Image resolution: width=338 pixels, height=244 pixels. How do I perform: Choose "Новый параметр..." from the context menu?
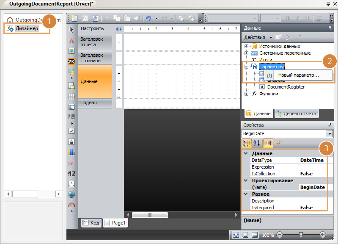(x=298, y=75)
